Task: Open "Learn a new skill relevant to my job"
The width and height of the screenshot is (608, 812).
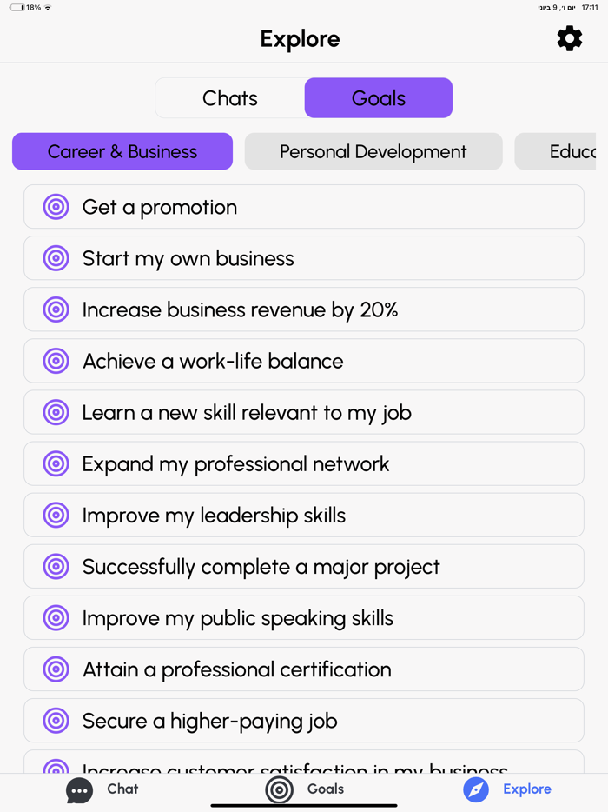Action: [304, 412]
